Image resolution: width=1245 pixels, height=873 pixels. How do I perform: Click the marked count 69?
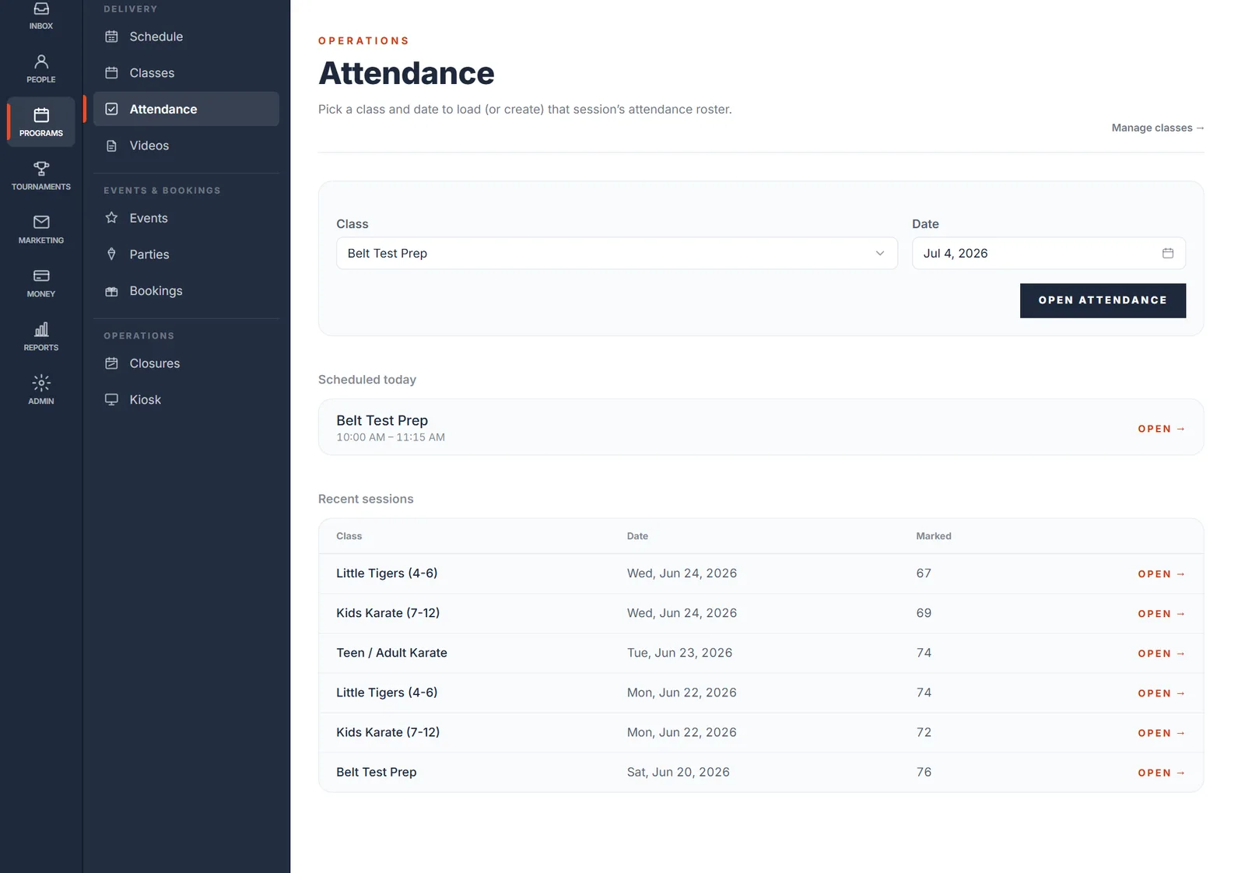click(924, 613)
